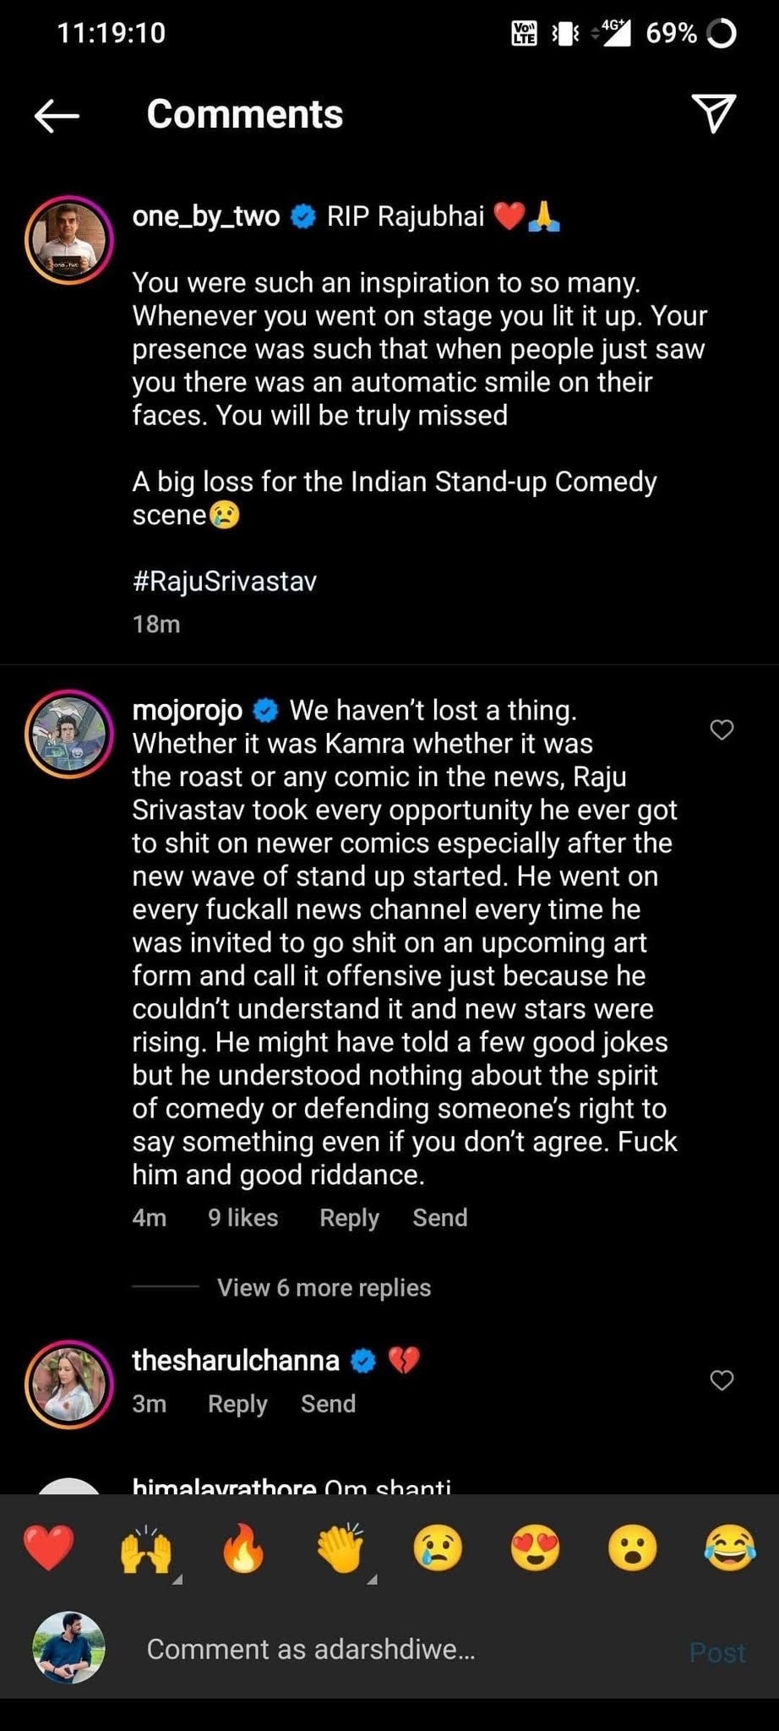Image resolution: width=779 pixels, height=1731 pixels.
Task: Like mojorojo's comment with the heart
Action: point(722,729)
